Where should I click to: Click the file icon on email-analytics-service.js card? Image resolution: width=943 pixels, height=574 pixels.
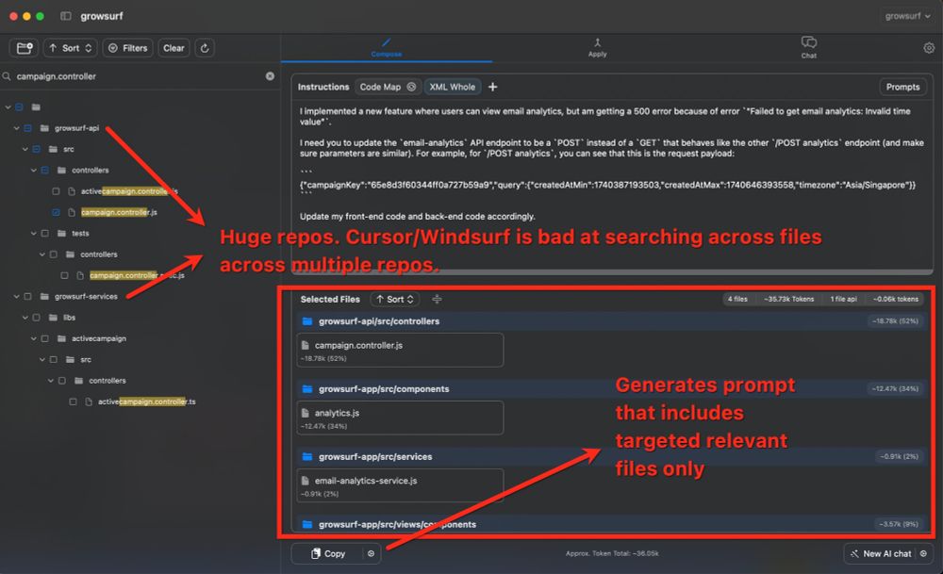pyautogui.click(x=305, y=481)
